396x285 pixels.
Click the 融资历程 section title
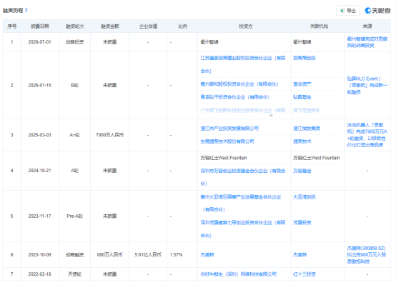click(x=13, y=11)
